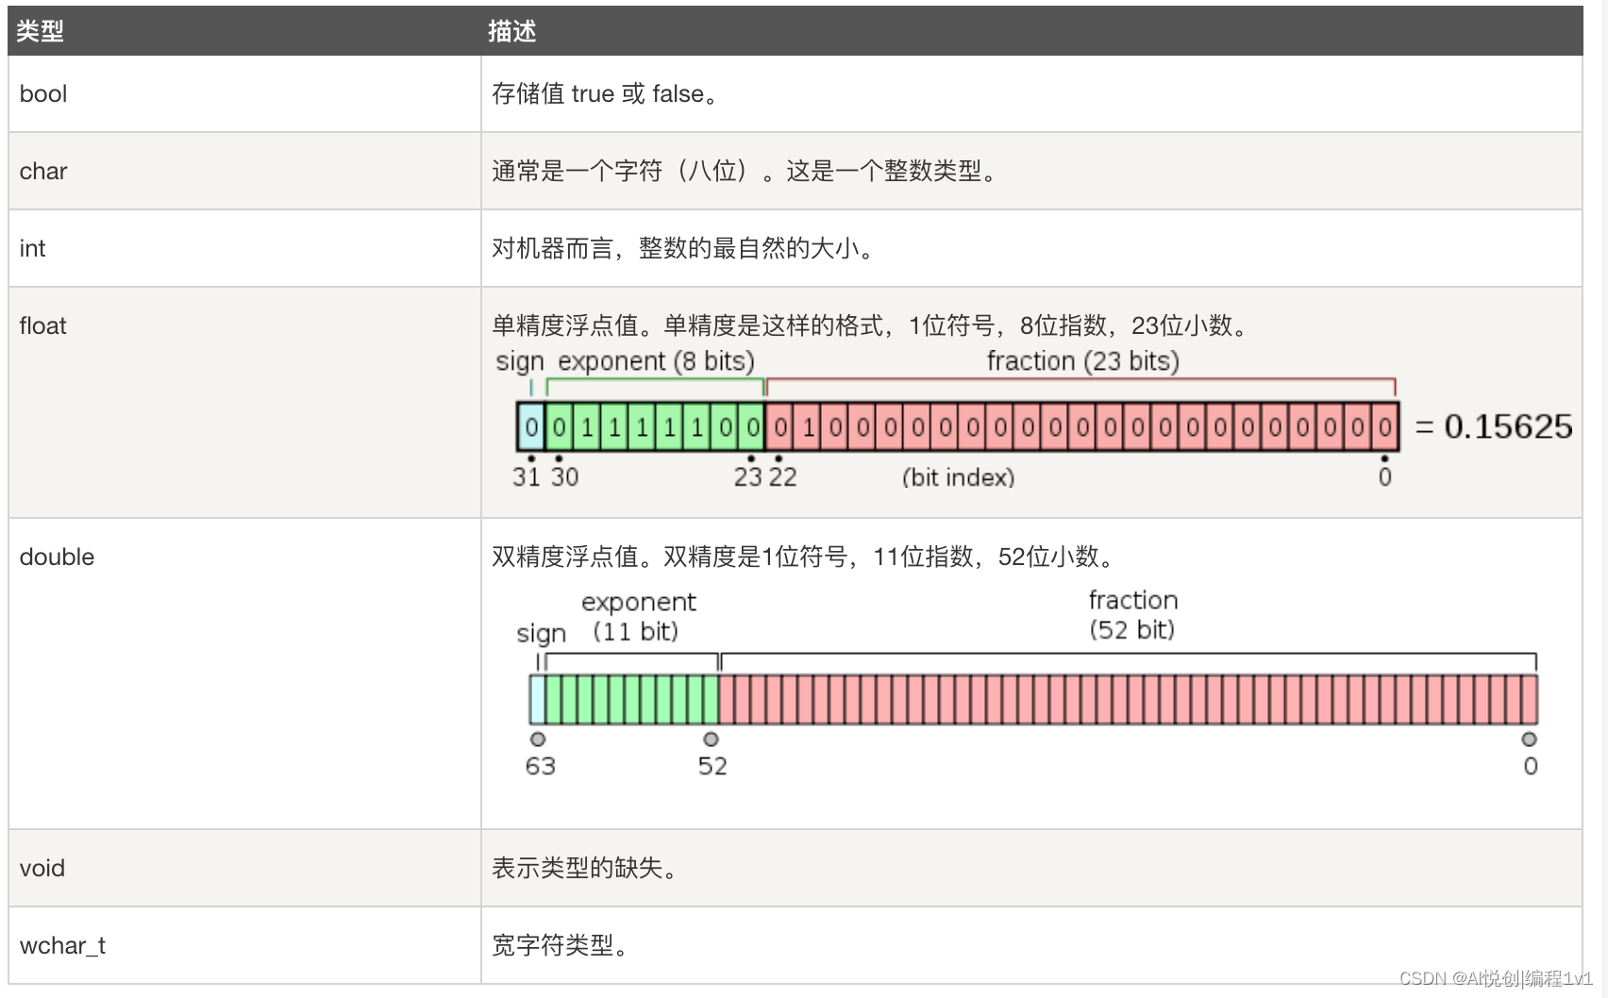Select the 'bool' type cell
Image resolution: width=1608 pixels, height=998 pixels.
pos(244,94)
